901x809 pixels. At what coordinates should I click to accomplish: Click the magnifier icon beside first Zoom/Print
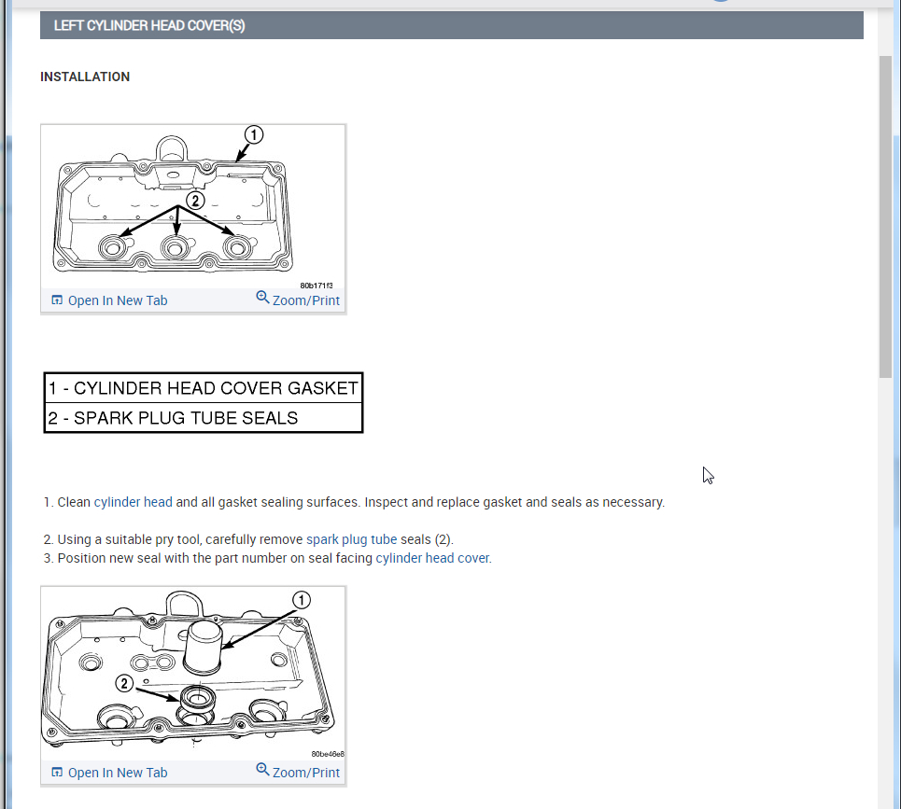pyautogui.click(x=262, y=298)
